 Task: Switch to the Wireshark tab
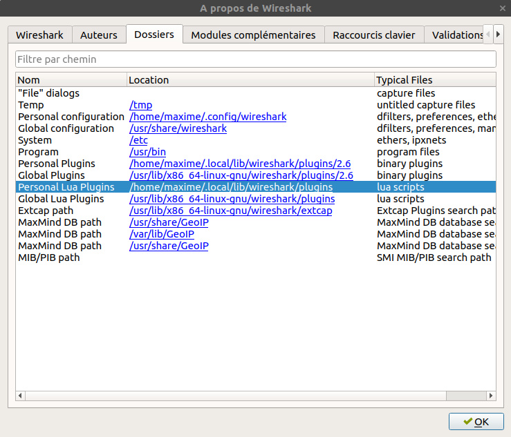pyautogui.click(x=39, y=35)
